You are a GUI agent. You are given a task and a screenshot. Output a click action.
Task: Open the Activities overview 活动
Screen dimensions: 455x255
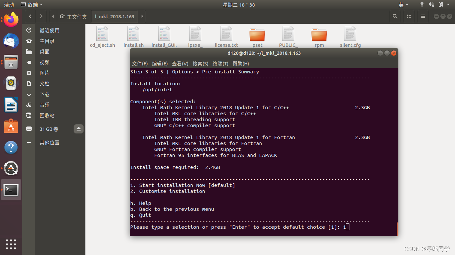[x=9, y=5]
